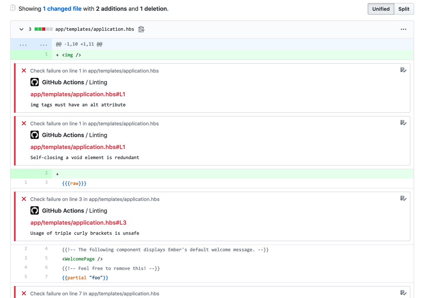Click red X icon on 'img tags must have an alt attribute' failure
Screen dimensions: 426x298
[x=24, y=71]
